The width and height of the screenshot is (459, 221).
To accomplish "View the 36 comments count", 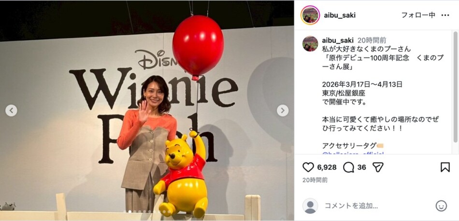I will coord(361,168).
